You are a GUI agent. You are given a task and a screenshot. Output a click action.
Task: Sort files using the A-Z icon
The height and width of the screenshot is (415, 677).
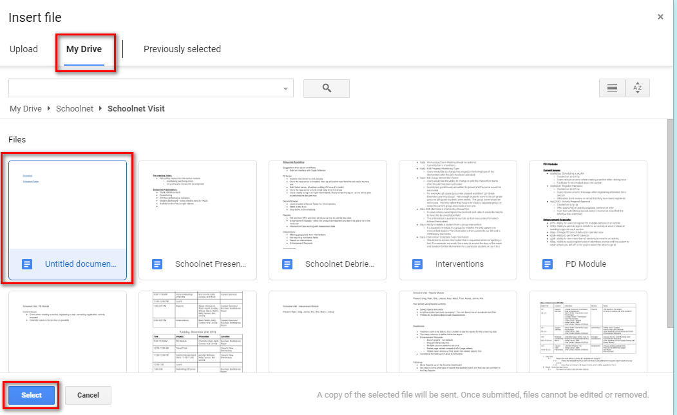(x=638, y=88)
